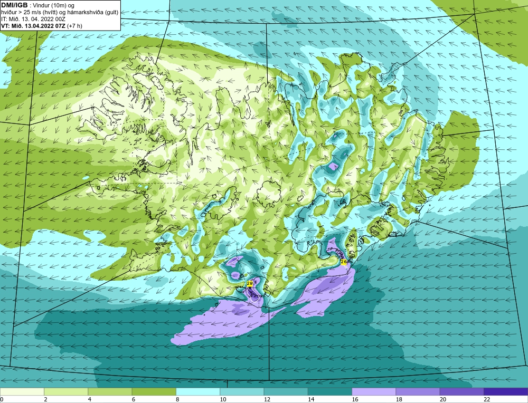This screenshot has width=528, height=403.
Task: Click the 12–14 m/s teal legend swatch
Action: coord(286,391)
